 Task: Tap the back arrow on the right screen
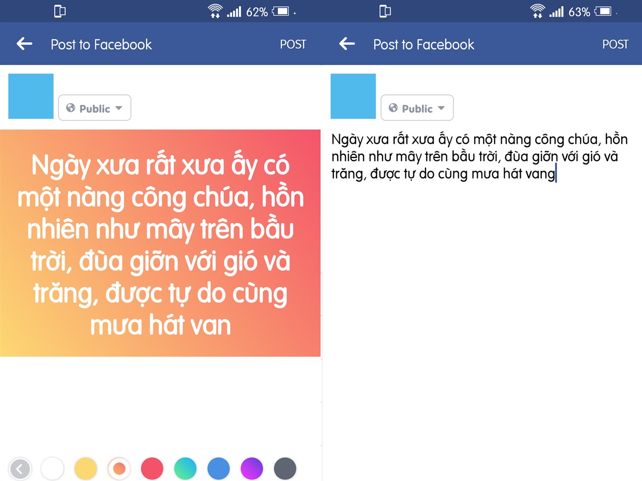pos(347,44)
